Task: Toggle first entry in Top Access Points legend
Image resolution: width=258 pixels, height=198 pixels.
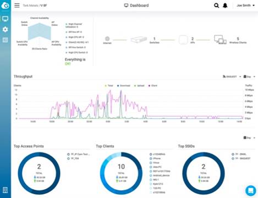Action: point(79,154)
